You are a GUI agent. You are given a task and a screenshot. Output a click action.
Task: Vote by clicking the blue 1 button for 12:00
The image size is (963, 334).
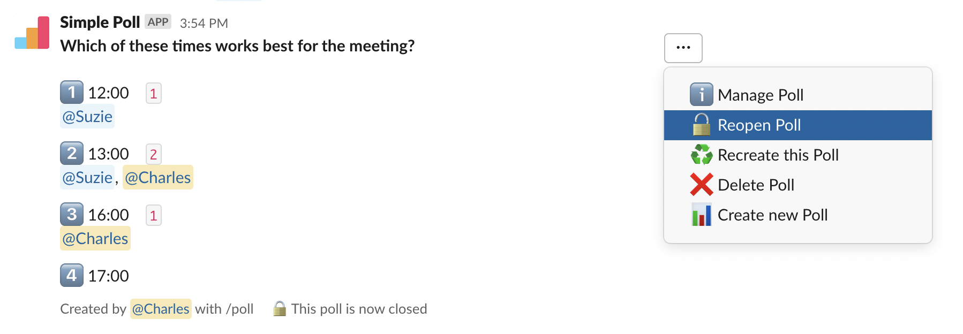click(72, 92)
